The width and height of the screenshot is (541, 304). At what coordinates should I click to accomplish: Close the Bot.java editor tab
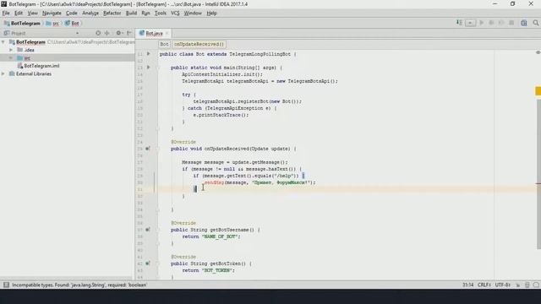pos(167,34)
